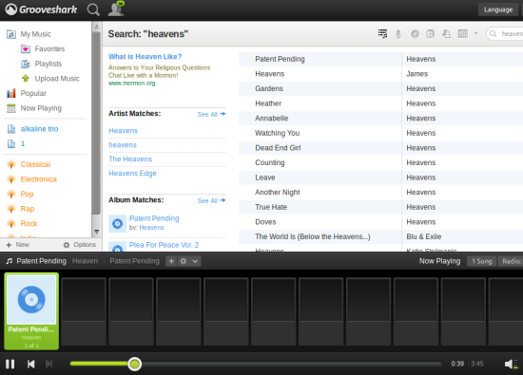Image resolution: width=523 pixels, height=375 pixels.
Task: Click the microphone artist icon in search toolbar
Action: point(398,34)
